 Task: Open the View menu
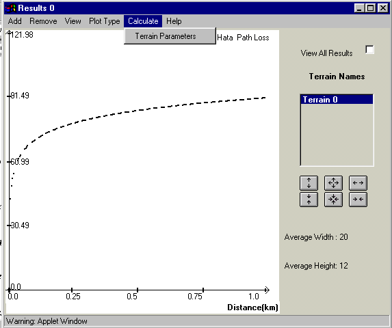(x=73, y=21)
